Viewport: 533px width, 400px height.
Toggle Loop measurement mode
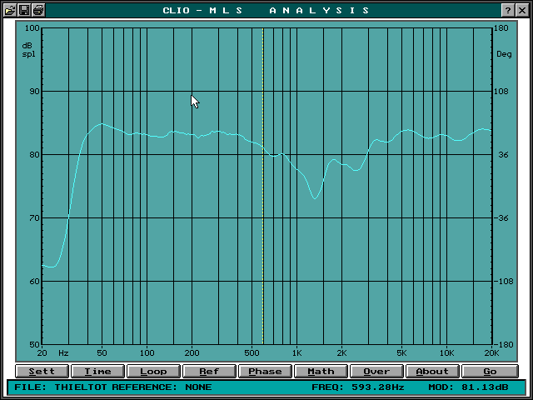[153, 371]
